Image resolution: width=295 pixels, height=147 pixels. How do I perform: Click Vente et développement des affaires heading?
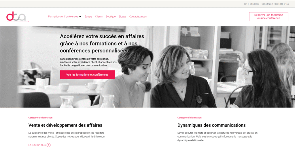65,125
